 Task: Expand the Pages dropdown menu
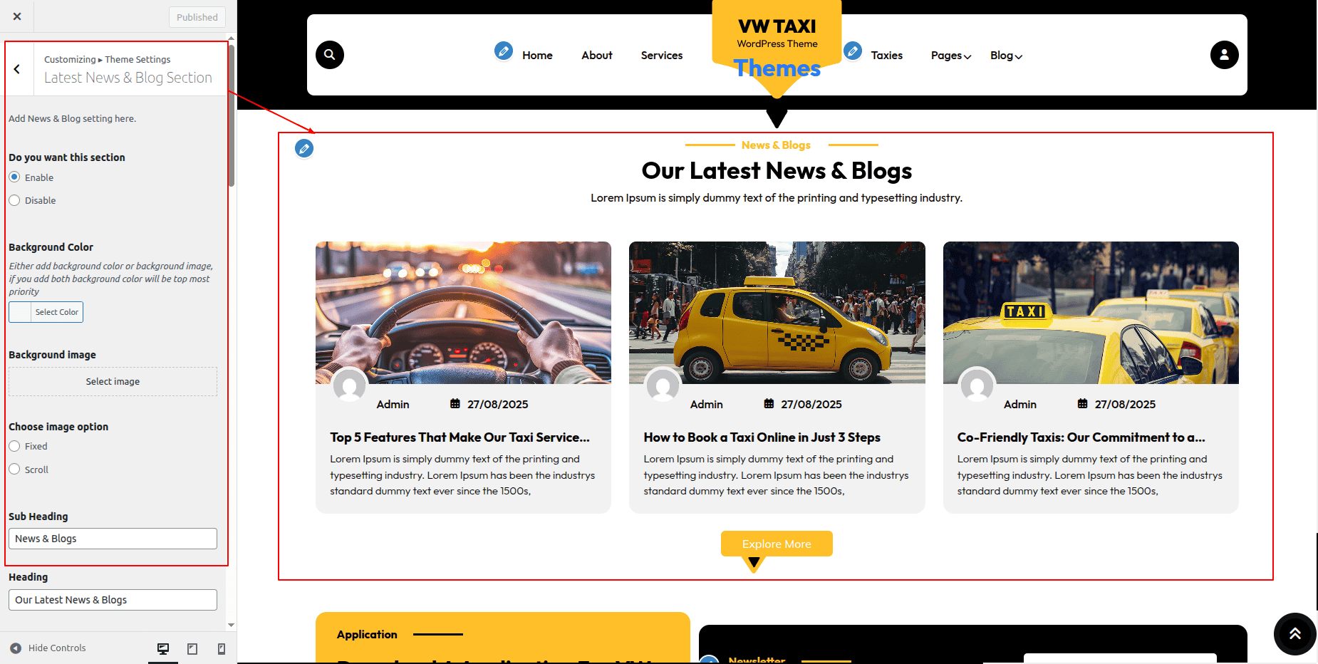tap(951, 56)
